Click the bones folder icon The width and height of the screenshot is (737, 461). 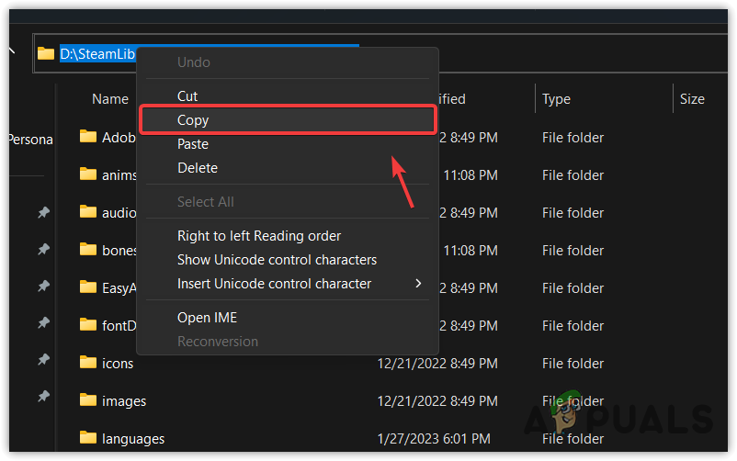pyautogui.click(x=88, y=249)
